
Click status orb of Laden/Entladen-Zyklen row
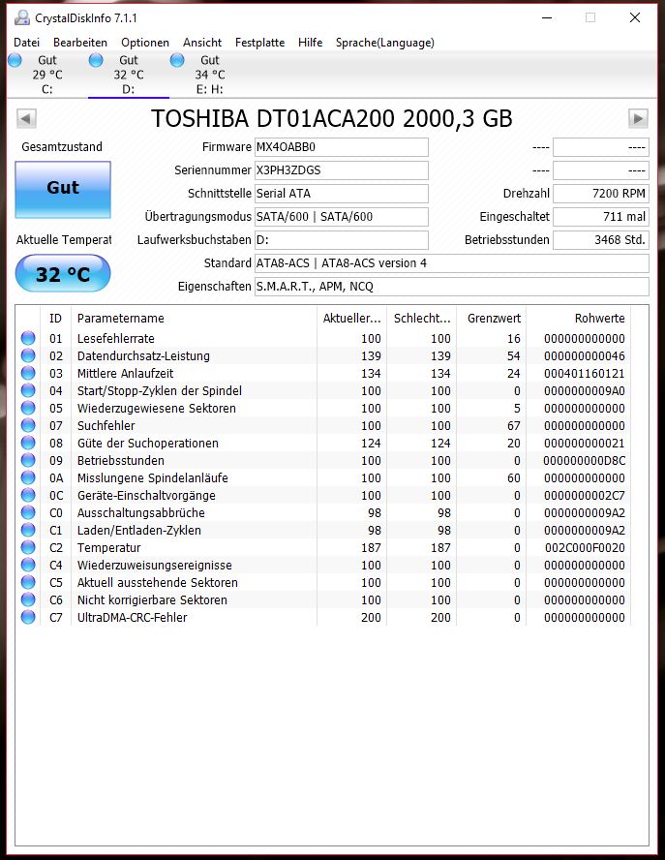click(x=28, y=531)
